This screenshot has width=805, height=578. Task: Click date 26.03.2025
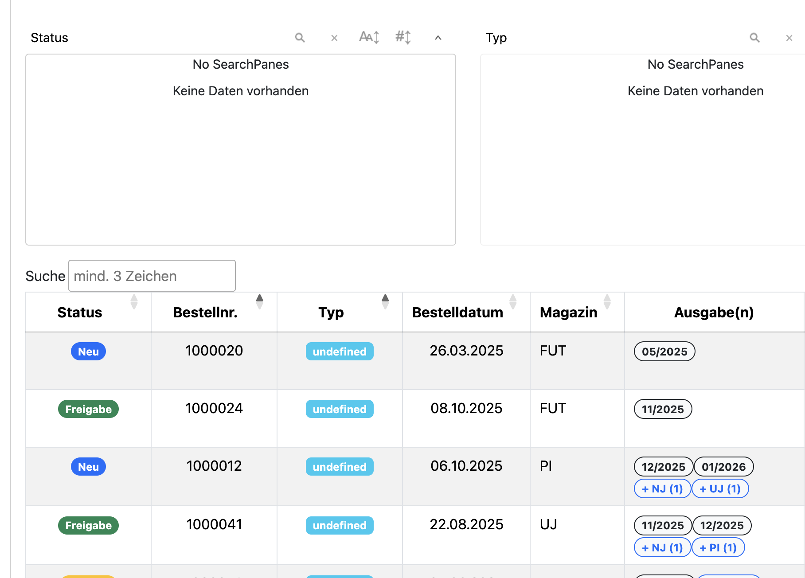[466, 351]
